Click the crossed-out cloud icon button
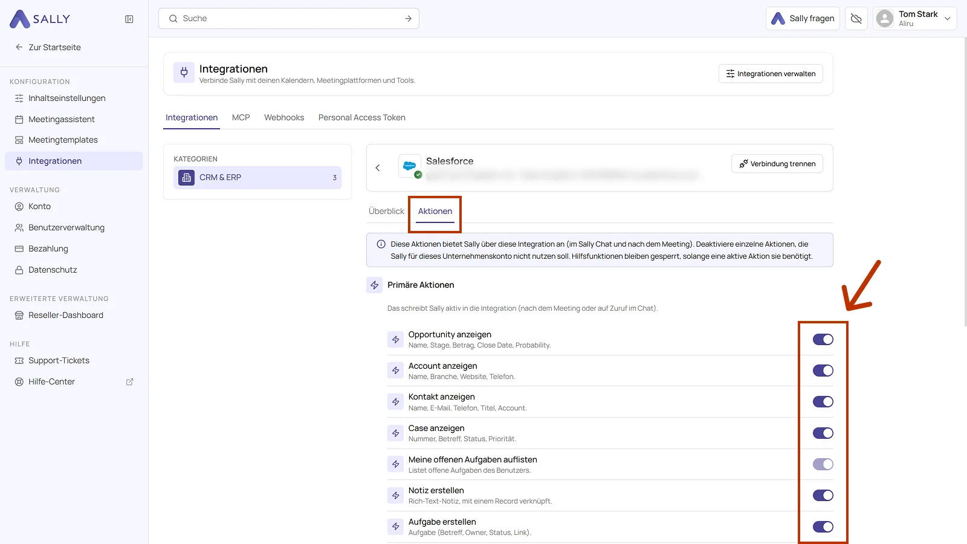 tap(856, 19)
